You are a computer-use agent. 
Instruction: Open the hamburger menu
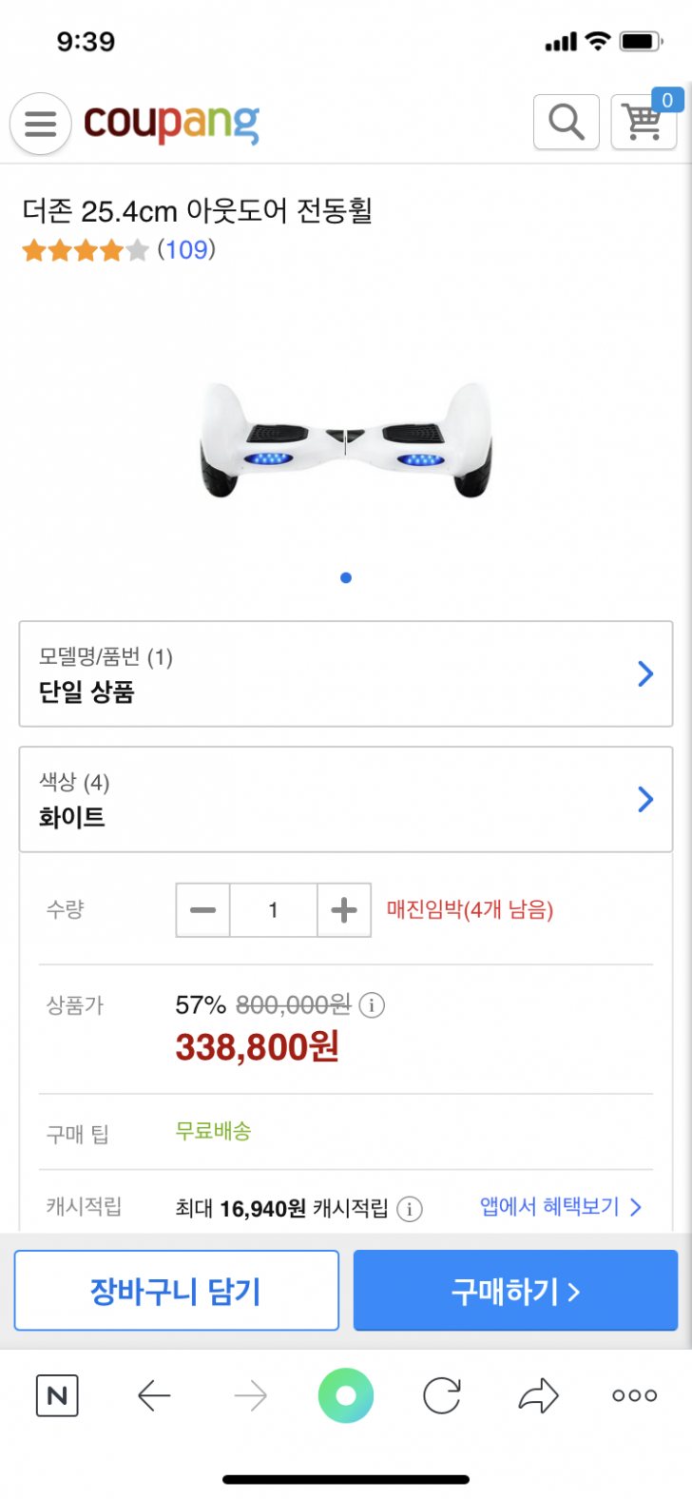point(40,124)
